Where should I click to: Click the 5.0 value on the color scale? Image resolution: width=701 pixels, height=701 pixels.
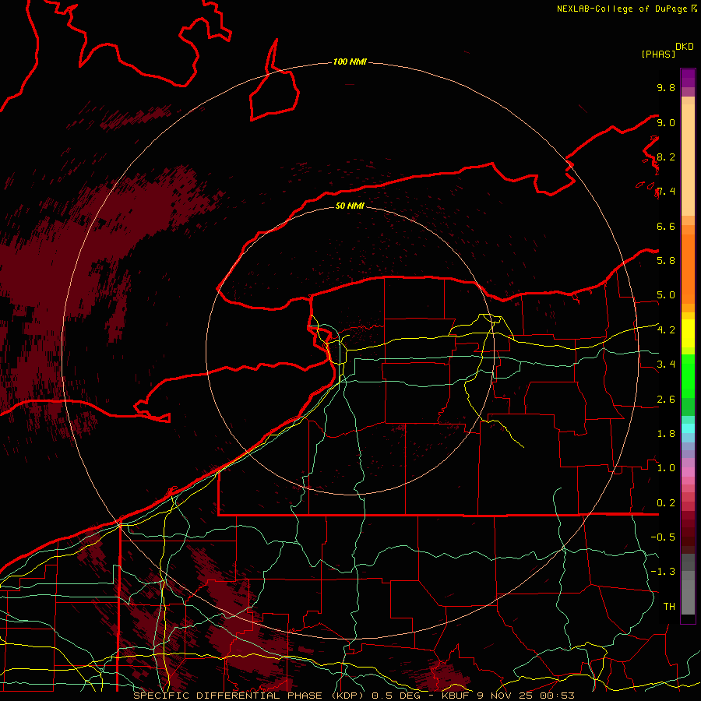pyautogui.click(x=666, y=295)
